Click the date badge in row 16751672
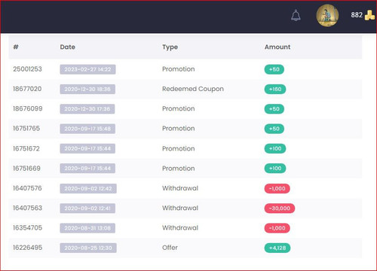The image size is (377, 271). click(87, 148)
